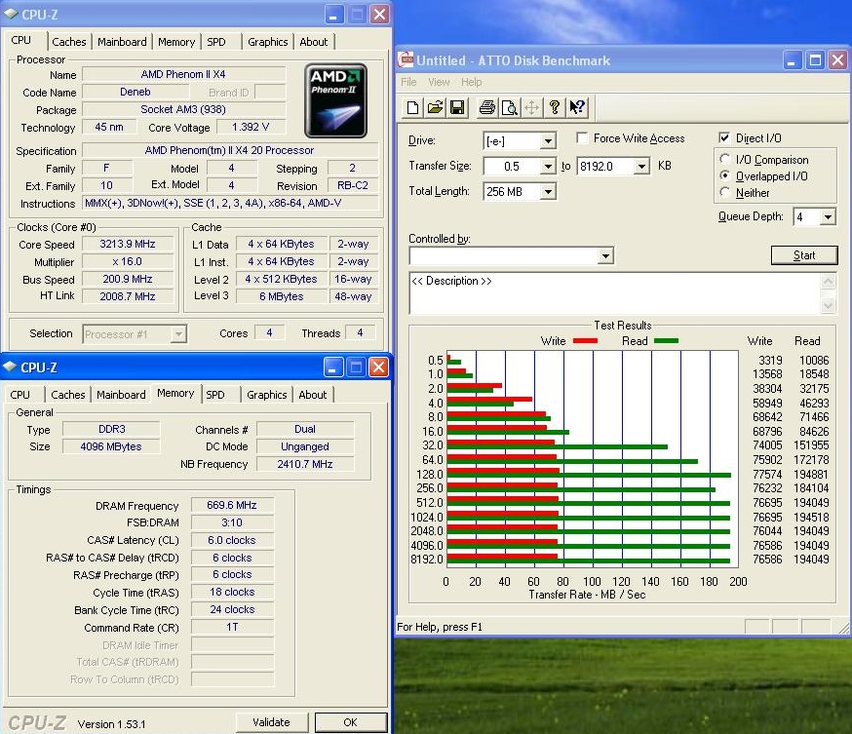Click the move crosshair icon in ATTO toolbar
The width and height of the screenshot is (852, 734).
[x=531, y=107]
